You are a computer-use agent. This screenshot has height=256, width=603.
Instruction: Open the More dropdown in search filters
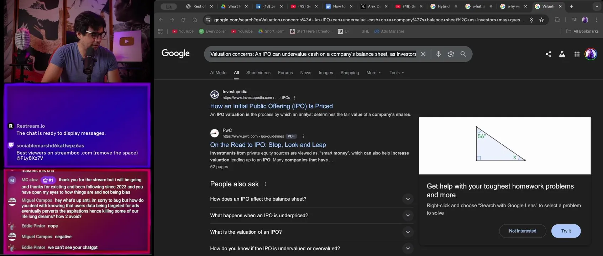(x=373, y=73)
